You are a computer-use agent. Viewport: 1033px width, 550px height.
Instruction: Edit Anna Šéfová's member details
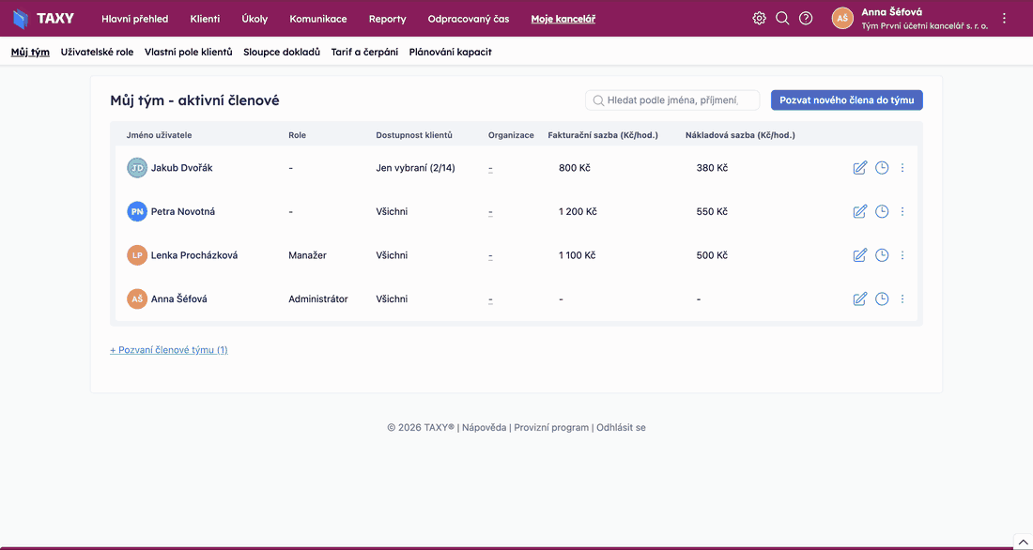point(859,299)
